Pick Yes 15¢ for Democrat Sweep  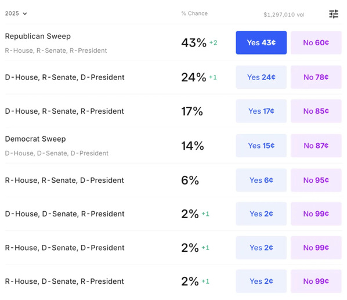point(261,146)
